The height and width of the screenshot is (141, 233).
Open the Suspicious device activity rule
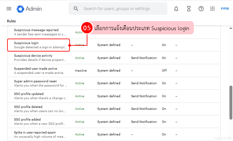(x=33, y=56)
